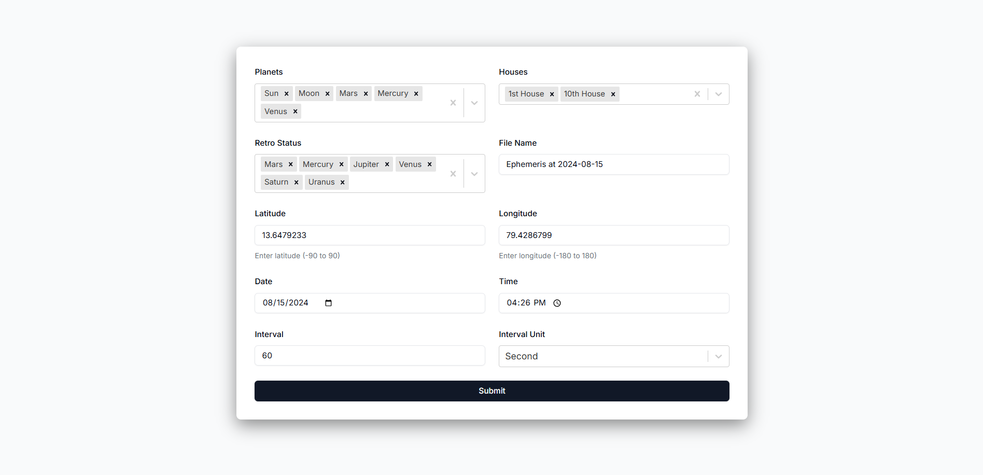Remove the 1st House tag
983x475 pixels.
pos(552,94)
